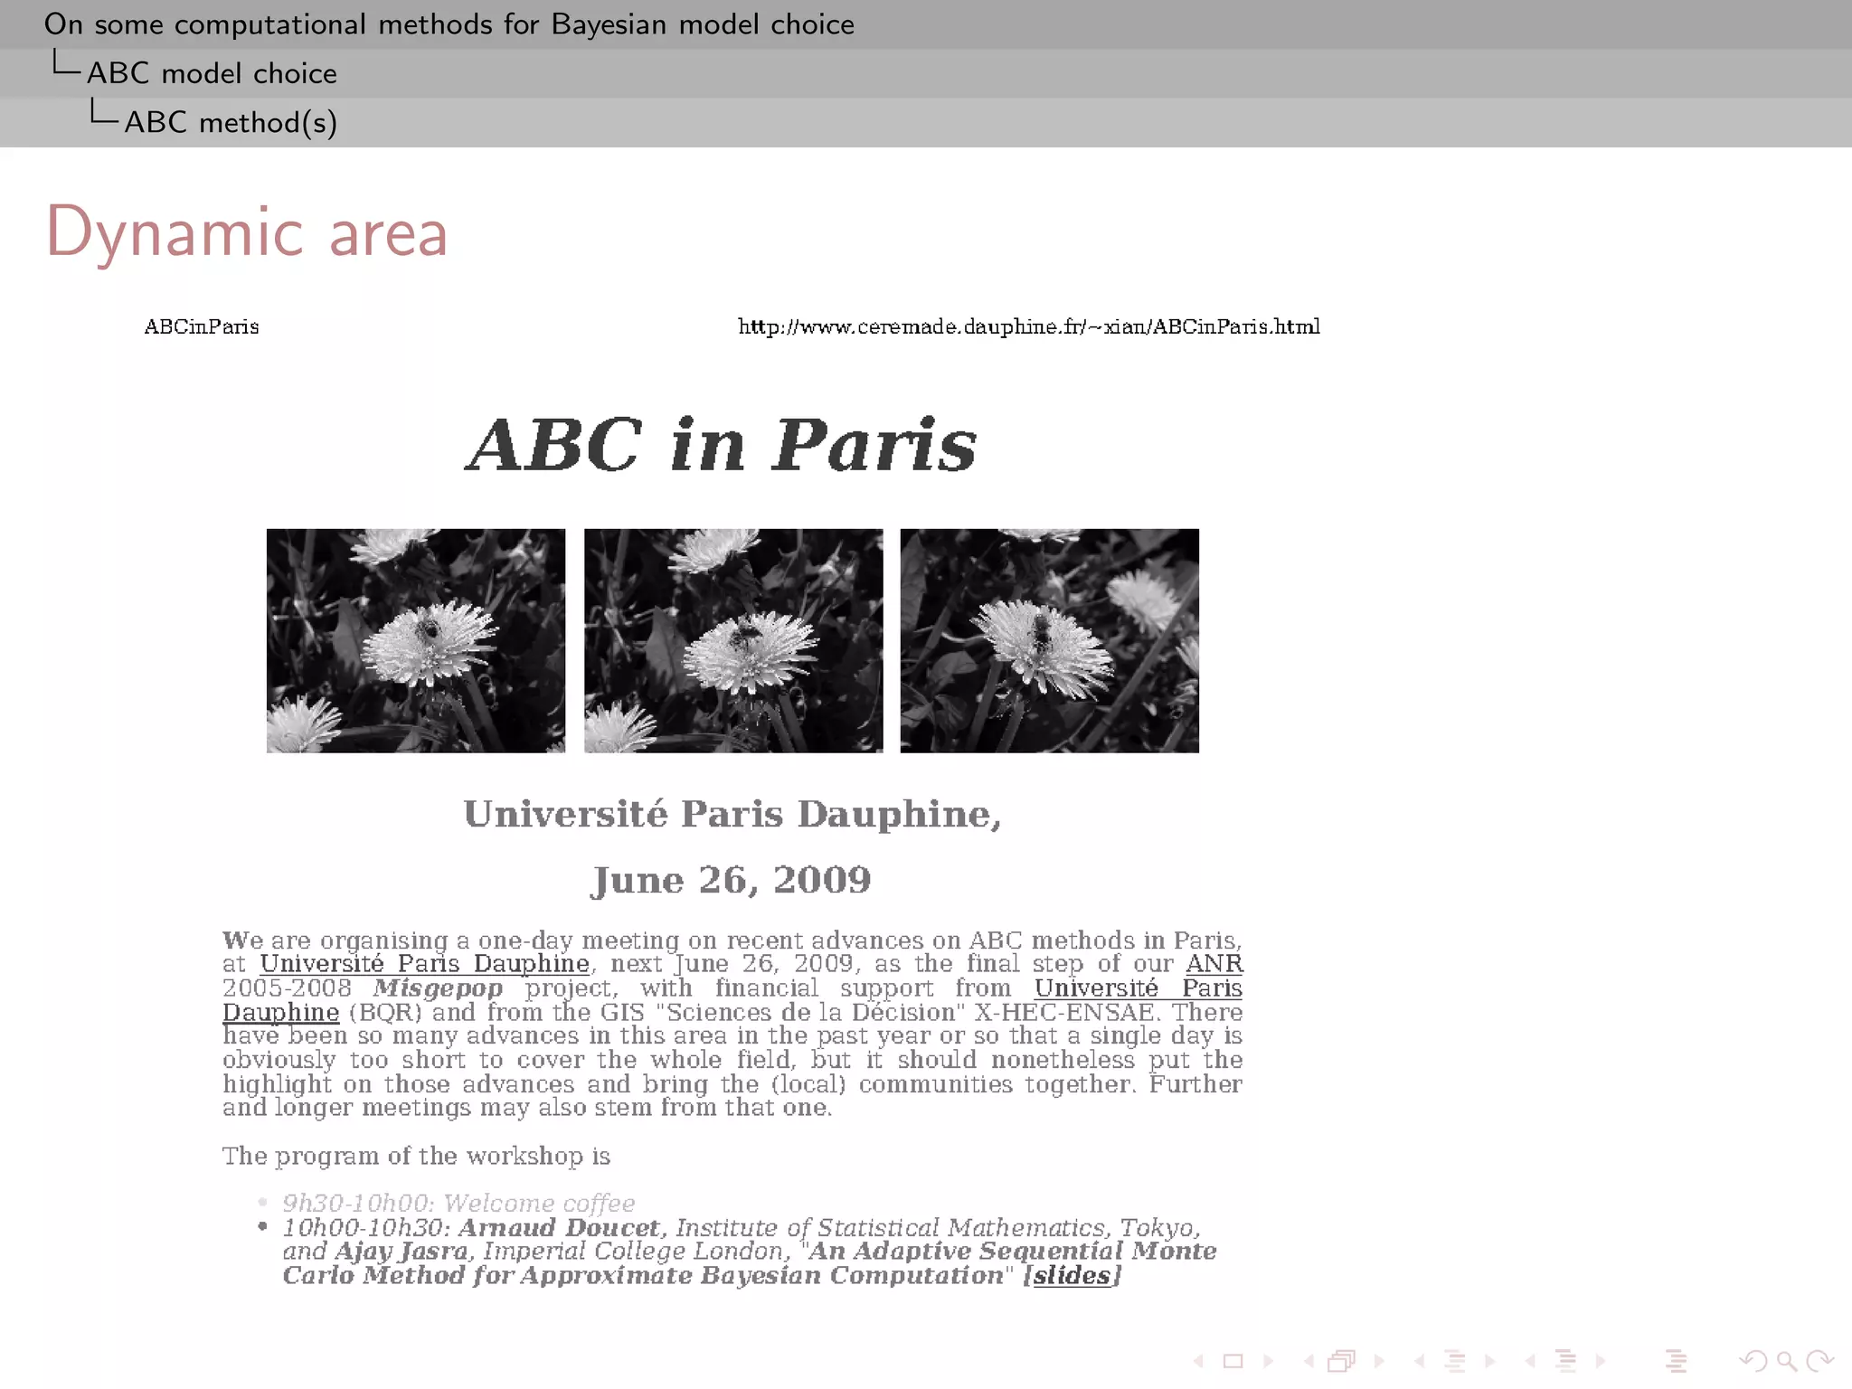The image size is (1852, 1389).
Task: Click '9h30-10h00: Welcome coffee' entry
Action: (458, 1204)
